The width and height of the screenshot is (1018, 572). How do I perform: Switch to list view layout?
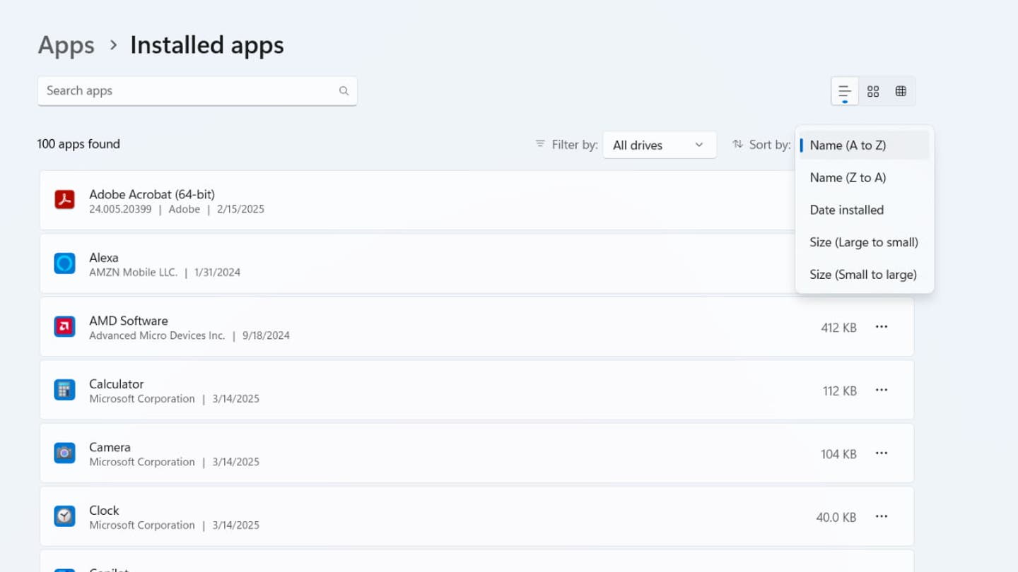844,91
